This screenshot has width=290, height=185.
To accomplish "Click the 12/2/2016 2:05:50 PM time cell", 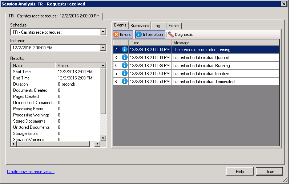I will click(150, 81).
